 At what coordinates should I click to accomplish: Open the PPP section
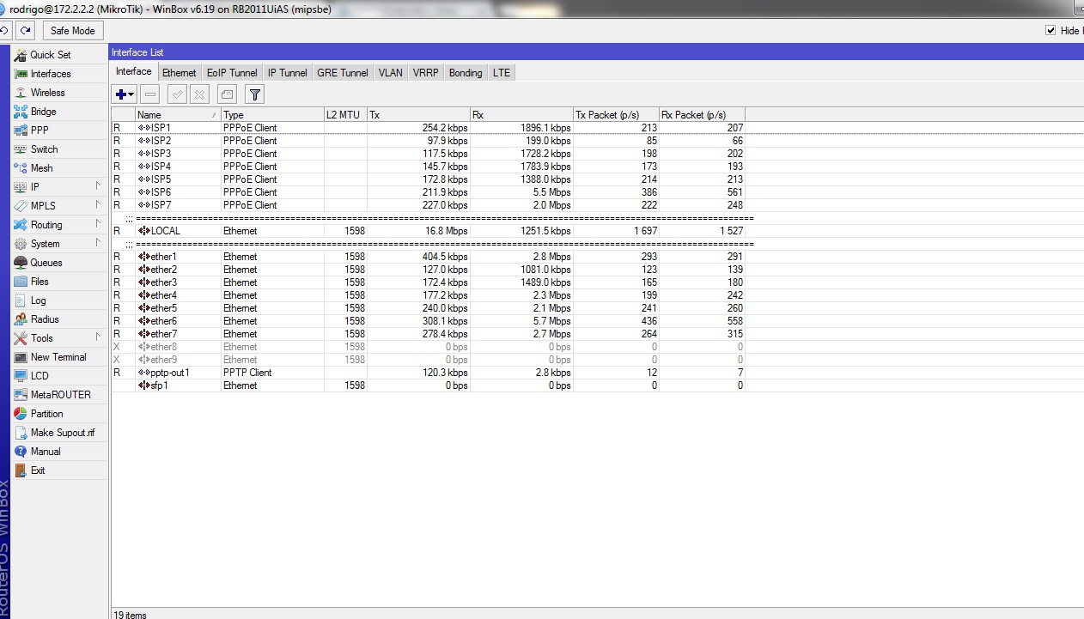[58, 130]
